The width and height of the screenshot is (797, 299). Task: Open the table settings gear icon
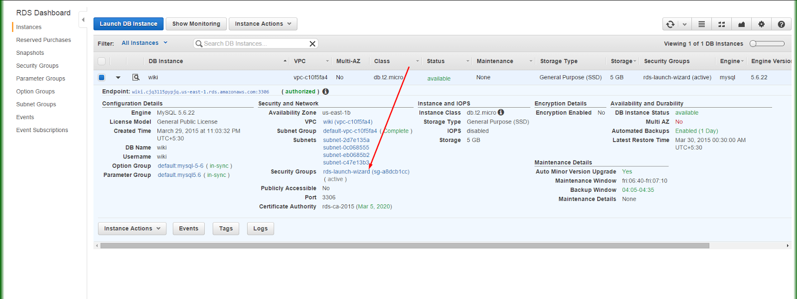[761, 24]
